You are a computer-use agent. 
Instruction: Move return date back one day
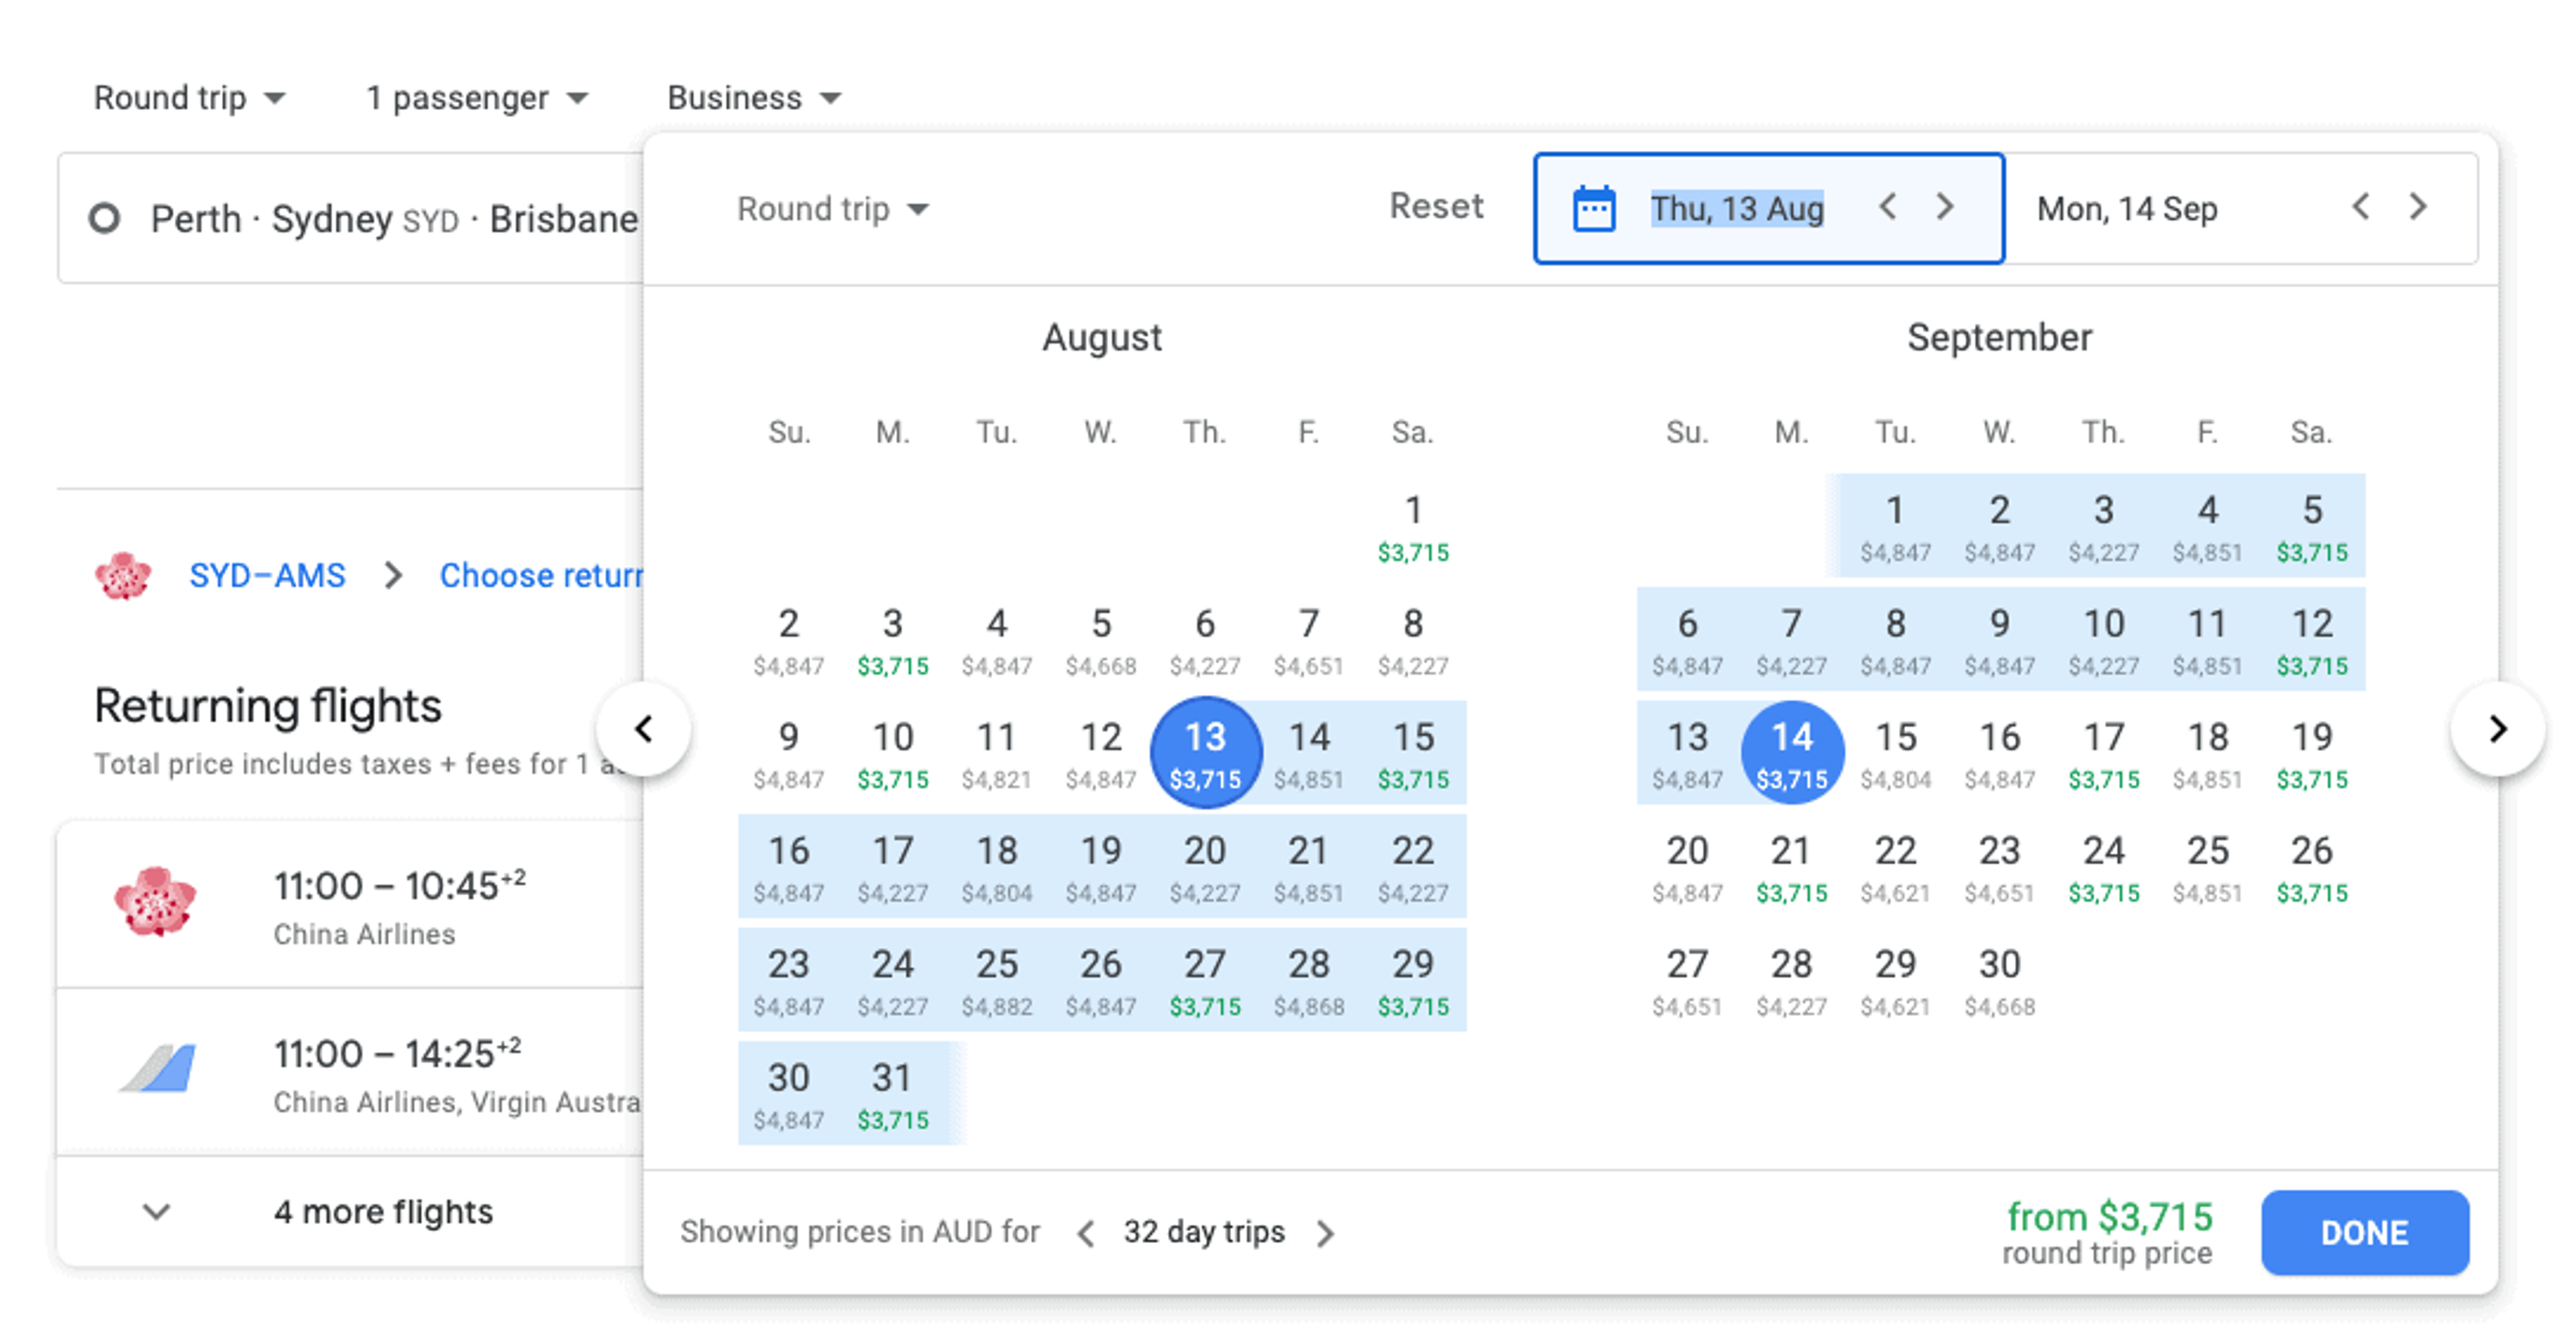click(2360, 207)
